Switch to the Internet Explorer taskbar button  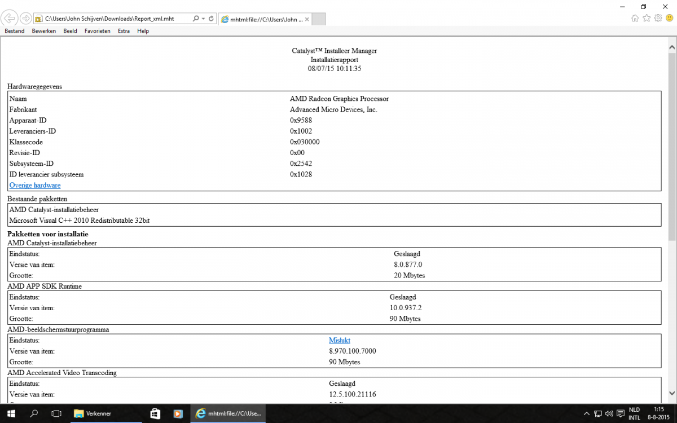point(228,413)
